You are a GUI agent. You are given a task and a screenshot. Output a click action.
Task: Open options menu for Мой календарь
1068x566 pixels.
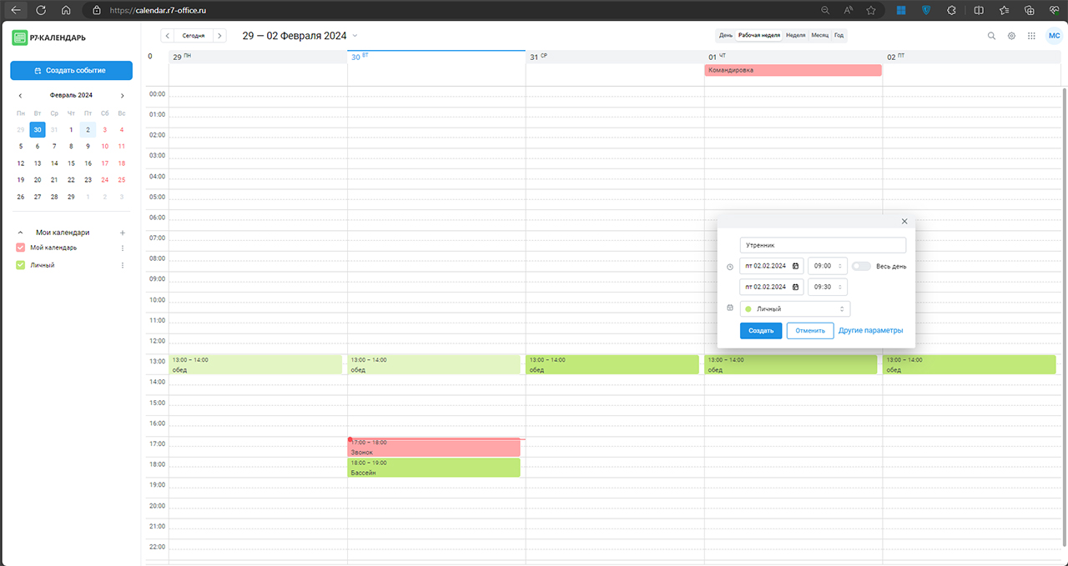point(123,248)
